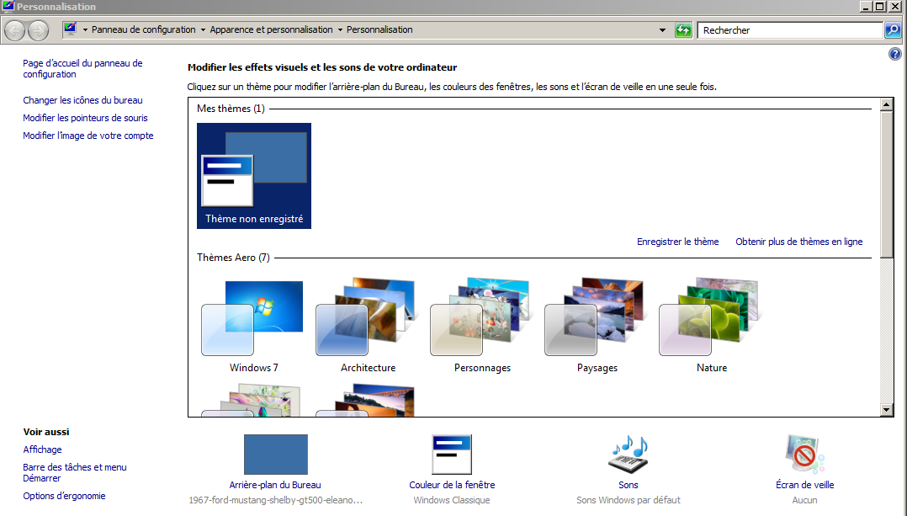The width and height of the screenshot is (907, 516).
Task: Click the search magnifier button
Action: tap(893, 30)
